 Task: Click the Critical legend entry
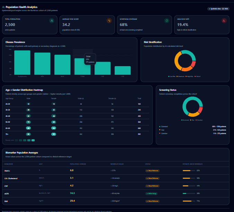197,77
